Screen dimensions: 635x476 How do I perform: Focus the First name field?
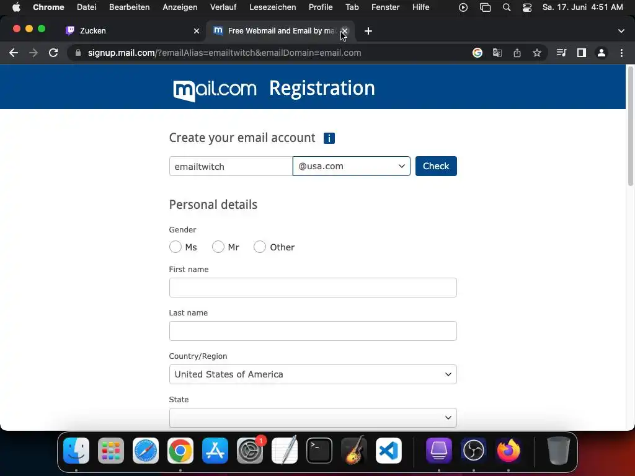tap(313, 288)
